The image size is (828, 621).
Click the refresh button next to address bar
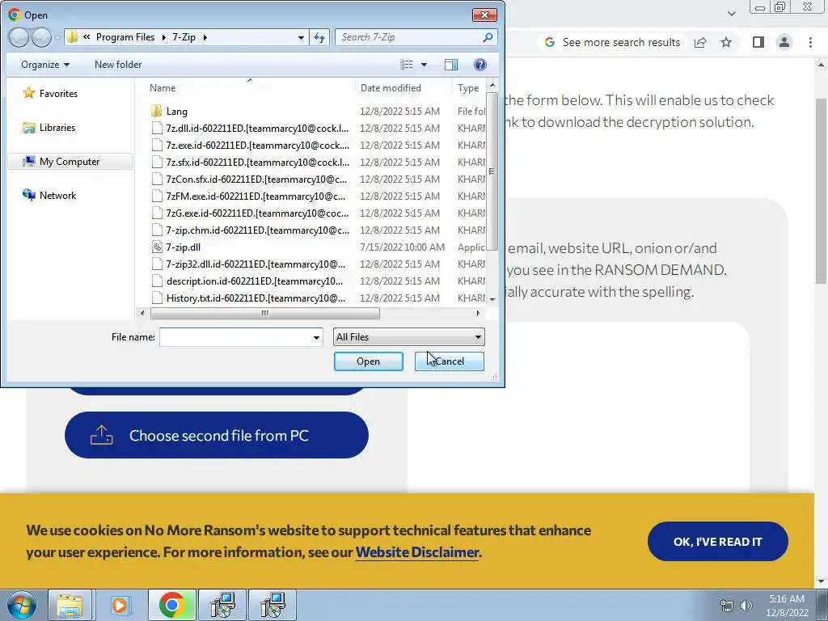pyautogui.click(x=319, y=37)
